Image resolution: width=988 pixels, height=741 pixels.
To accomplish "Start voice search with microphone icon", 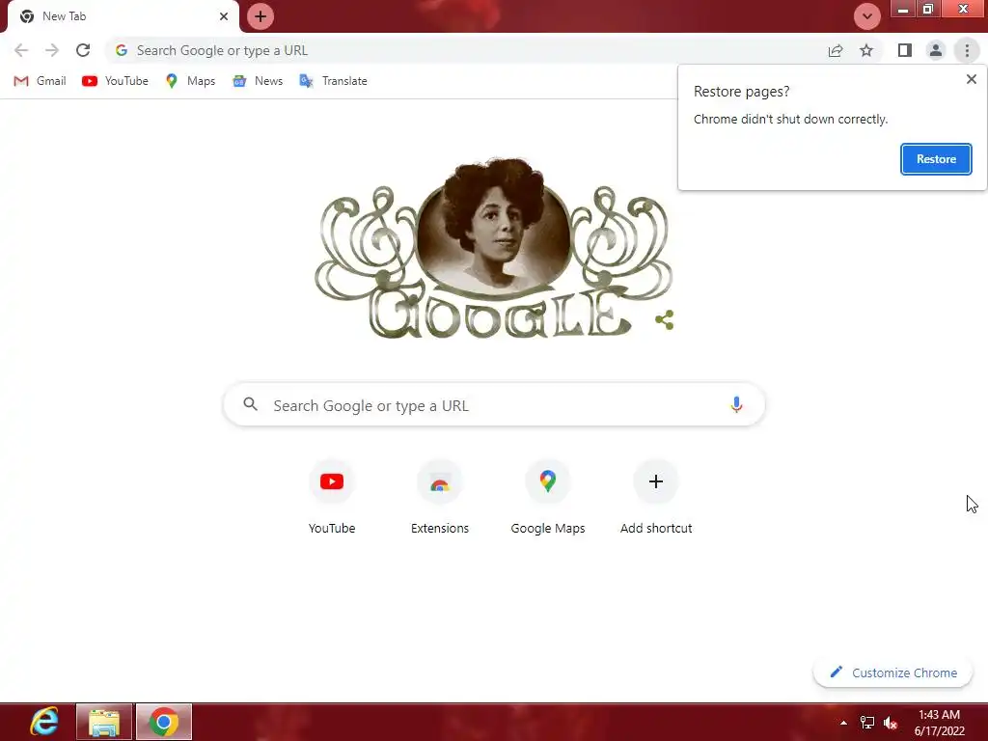I will point(736,404).
